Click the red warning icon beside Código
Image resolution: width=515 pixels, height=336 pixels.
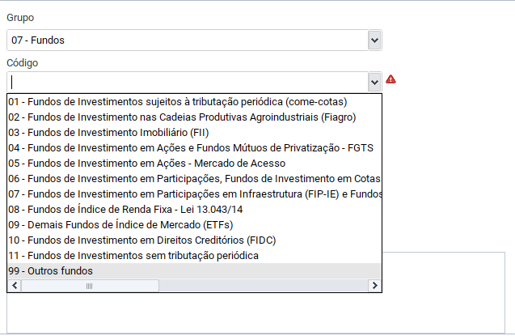pyautogui.click(x=391, y=79)
